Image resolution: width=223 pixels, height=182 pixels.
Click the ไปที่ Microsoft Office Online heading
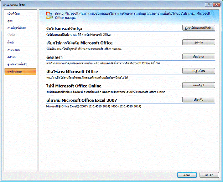pyautogui.click(x=74, y=86)
